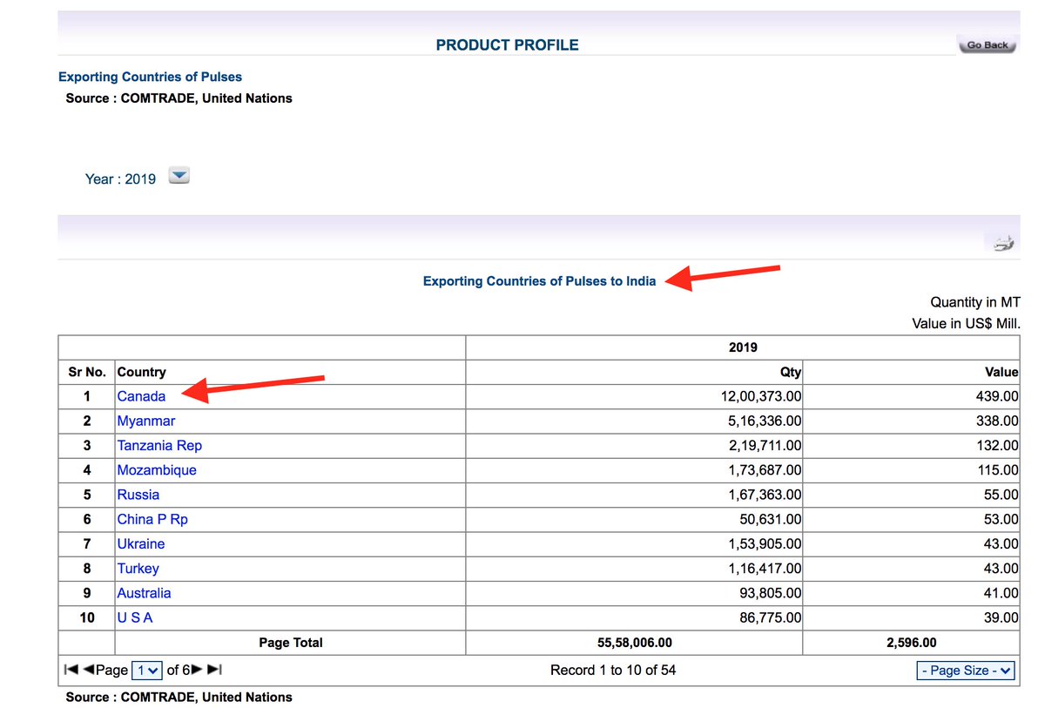
Task: Print the pulses export report
Action: coord(1001,242)
